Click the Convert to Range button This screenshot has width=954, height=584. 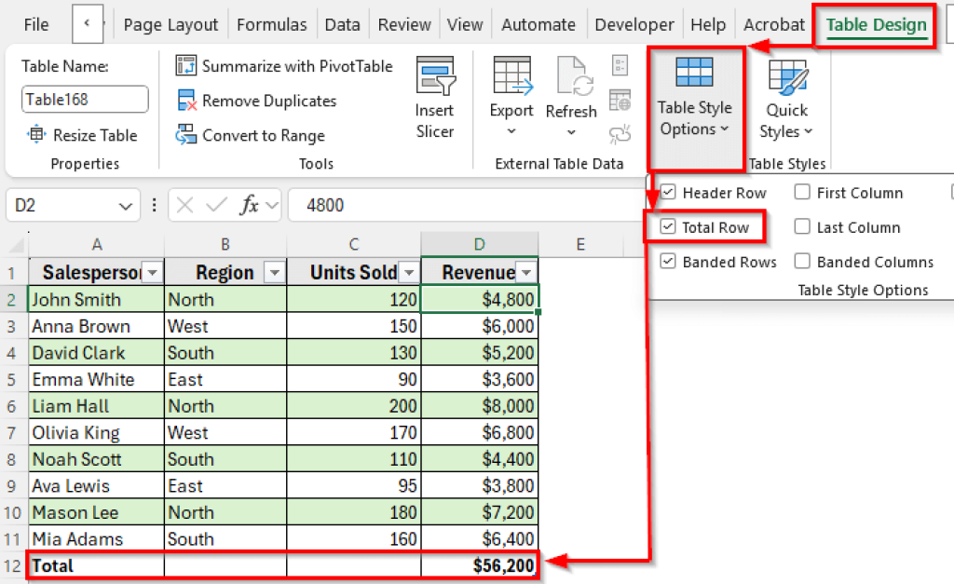(x=251, y=135)
